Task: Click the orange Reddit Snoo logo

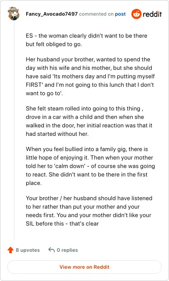Action: pyautogui.click(x=136, y=14)
